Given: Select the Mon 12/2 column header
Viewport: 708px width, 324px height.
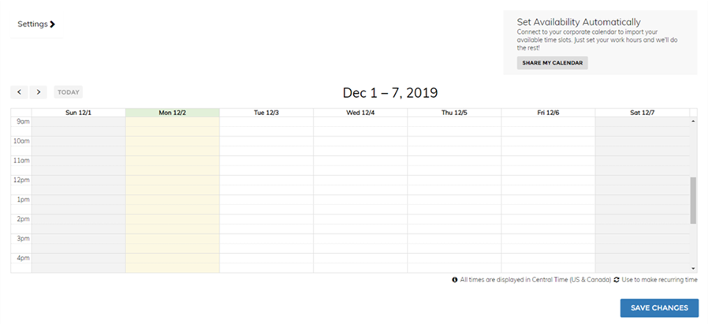Looking at the screenshot, I should [172, 113].
